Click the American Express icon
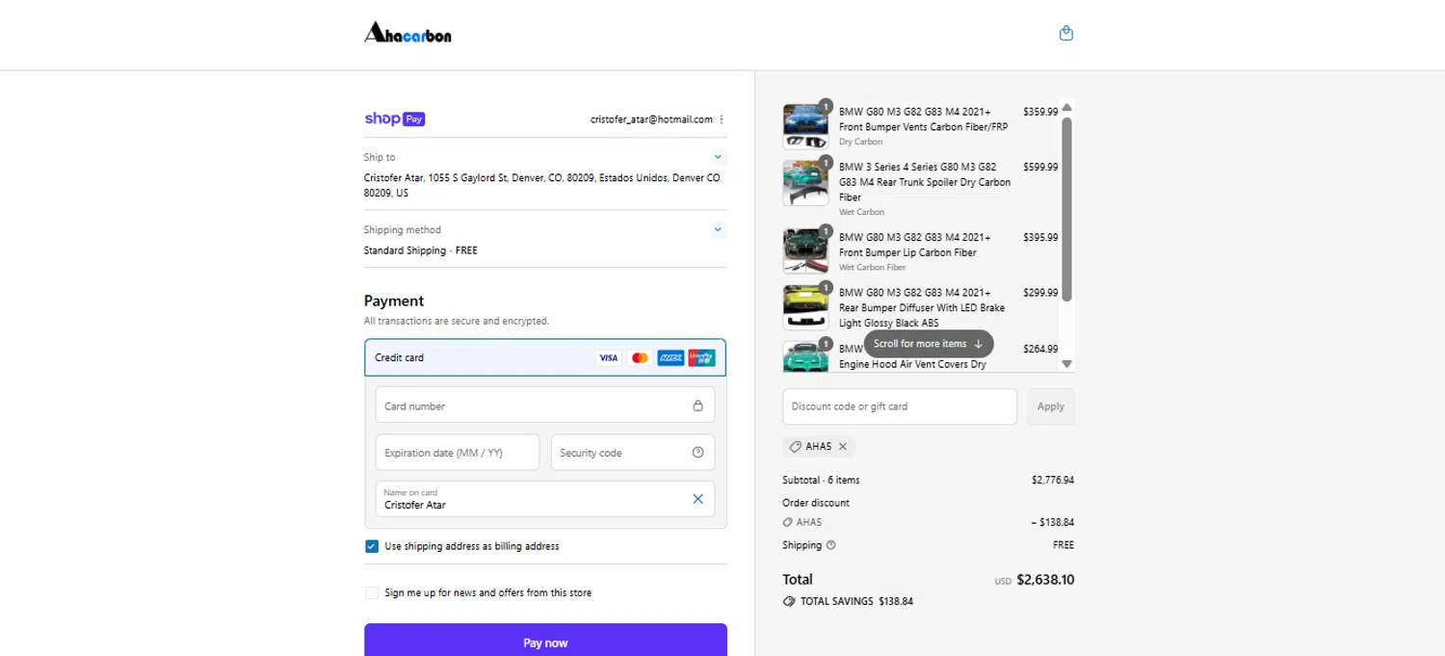 click(x=670, y=357)
